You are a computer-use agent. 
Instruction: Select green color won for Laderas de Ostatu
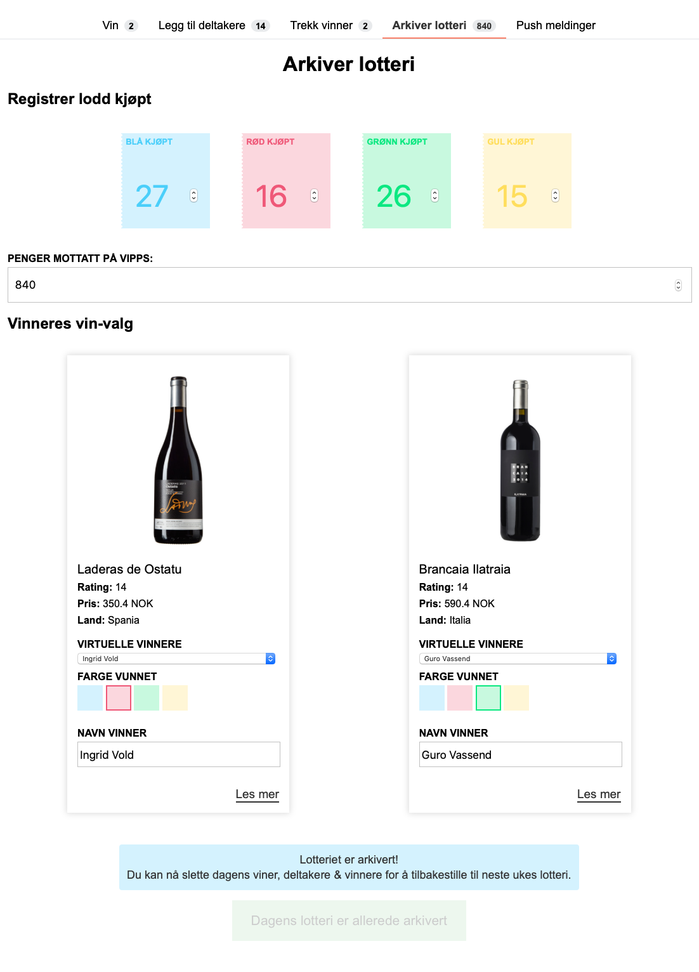point(147,698)
